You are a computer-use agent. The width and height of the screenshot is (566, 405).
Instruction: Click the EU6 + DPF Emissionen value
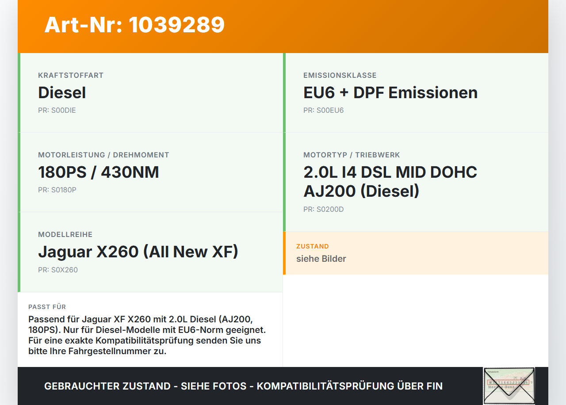pyautogui.click(x=390, y=92)
